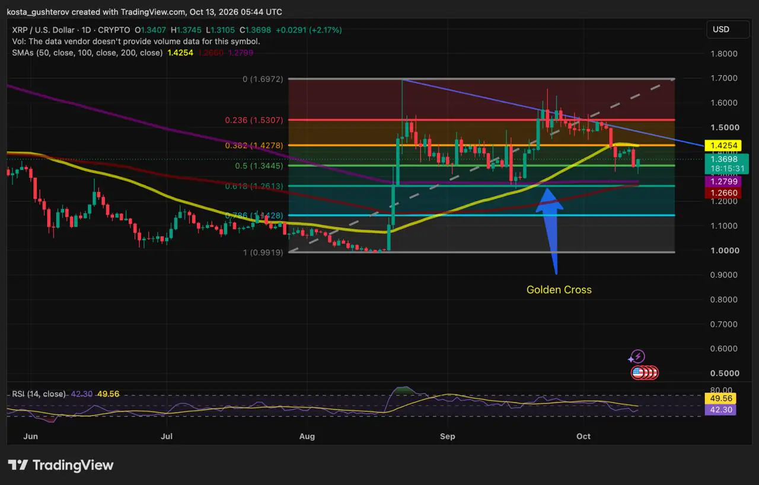Click the 1.8000 price scale label
The width and height of the screenshot is (759, 485).
pos(723,54)
